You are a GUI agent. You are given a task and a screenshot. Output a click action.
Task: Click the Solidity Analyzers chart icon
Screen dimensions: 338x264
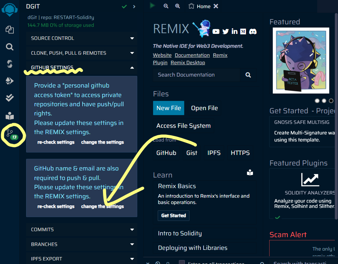coord(310,180)
